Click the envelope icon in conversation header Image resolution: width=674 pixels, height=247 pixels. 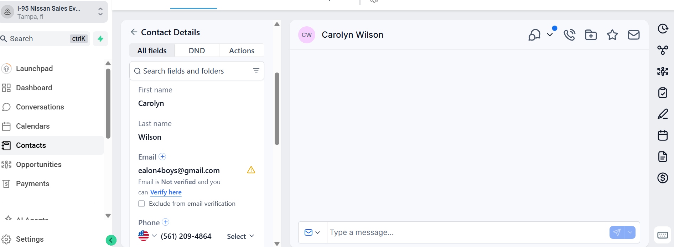633,35
